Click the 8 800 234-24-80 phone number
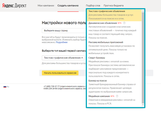The width and height of the screenshot is (161, 114). 50,89
